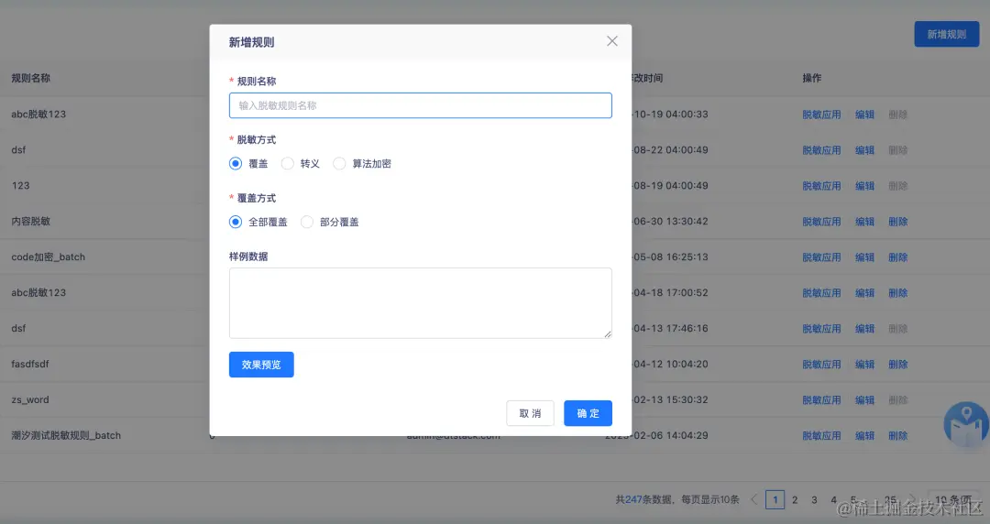
Task: Click 删除 for fasdfsdf row
Action: (897, 365)
